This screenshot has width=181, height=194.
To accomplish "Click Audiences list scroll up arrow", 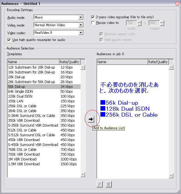I will 171,67.
